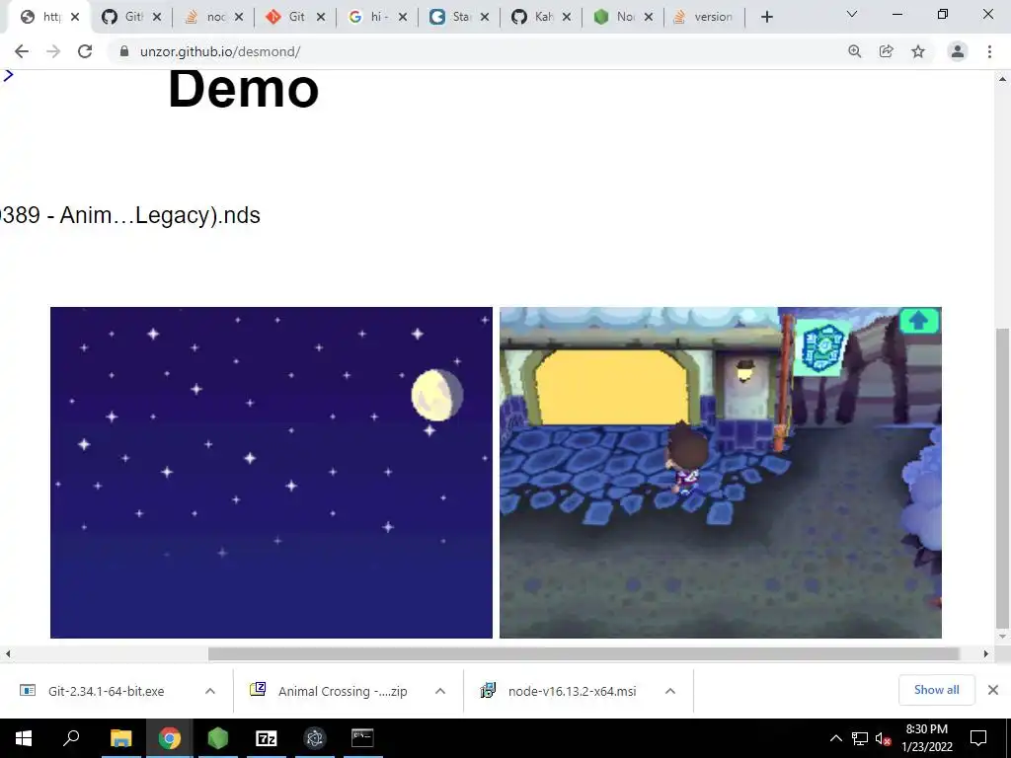Expand options for the node-v16.13.2 download
Image resolution: width=1011 pixels, height=758 pixels.
point(670,691)
